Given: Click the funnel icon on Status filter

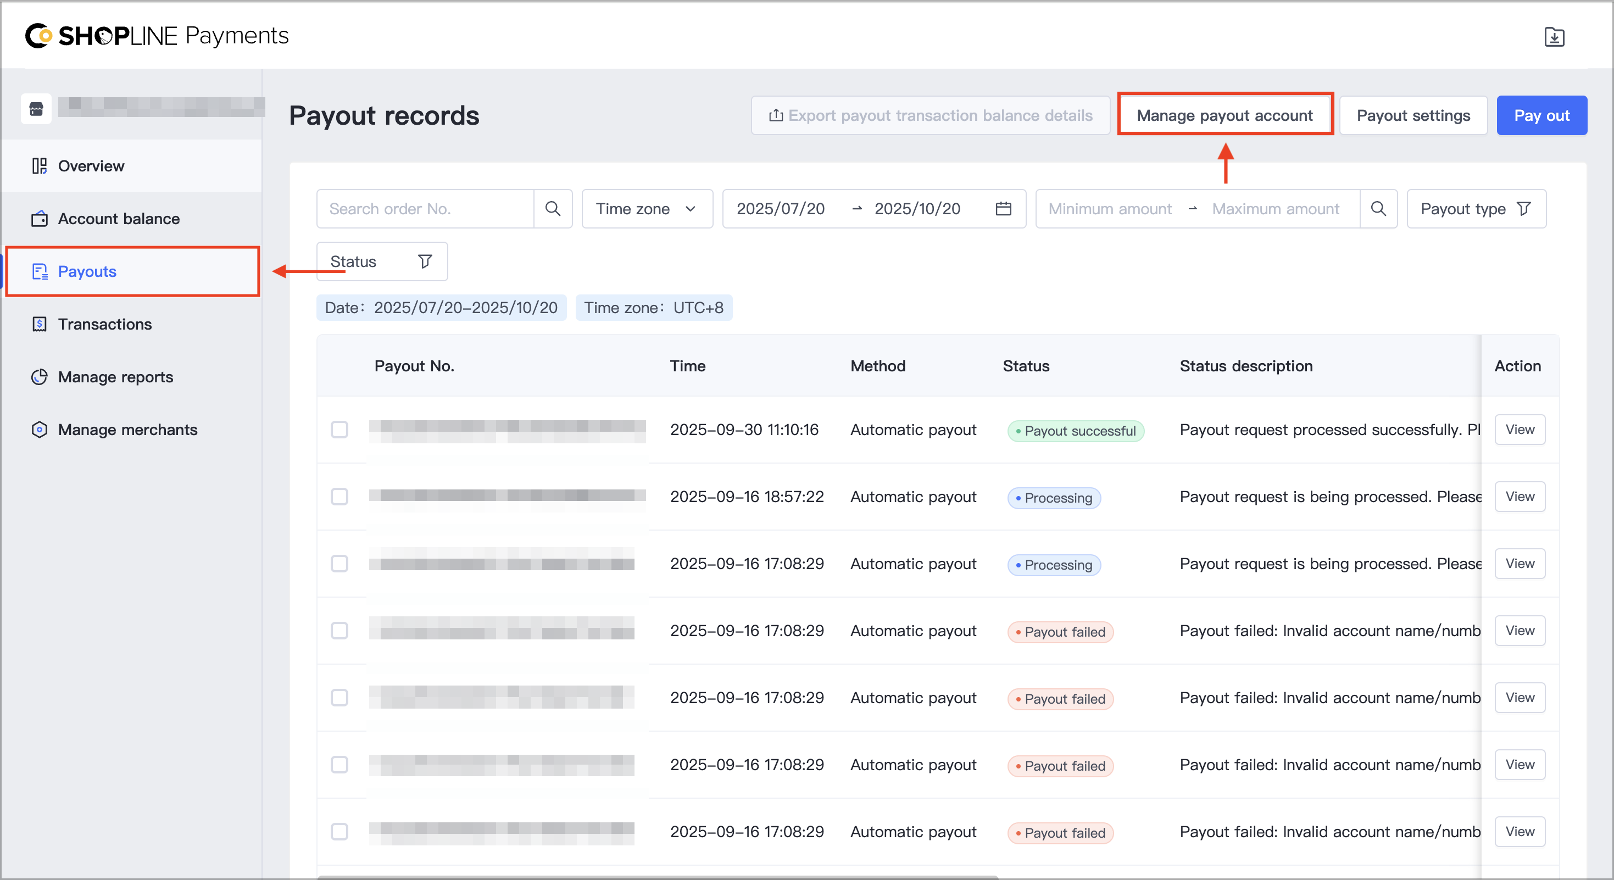Looking at the screenshot, I should (425, 261).
